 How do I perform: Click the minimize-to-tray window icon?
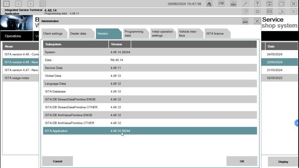point(269,4)
